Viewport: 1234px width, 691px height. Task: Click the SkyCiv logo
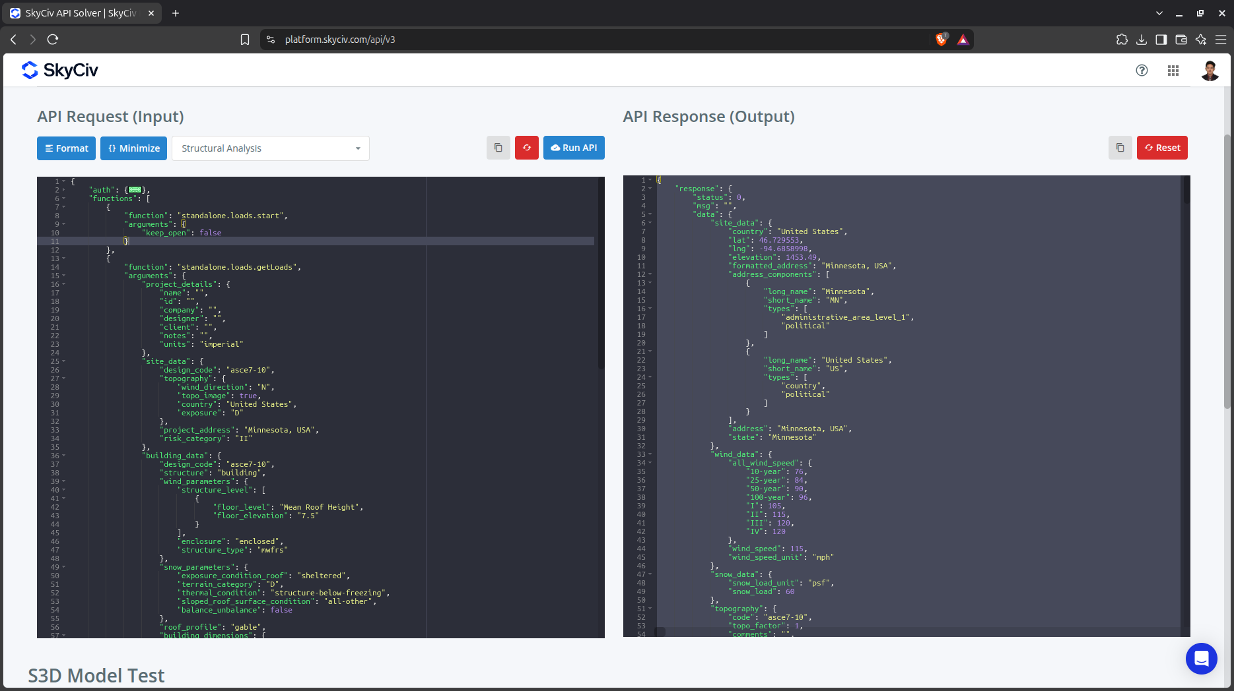pos(59,70)
